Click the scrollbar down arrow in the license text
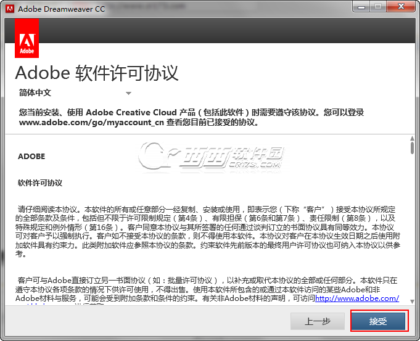The width and height of the screenshot is (420, 341). (412, 302)
